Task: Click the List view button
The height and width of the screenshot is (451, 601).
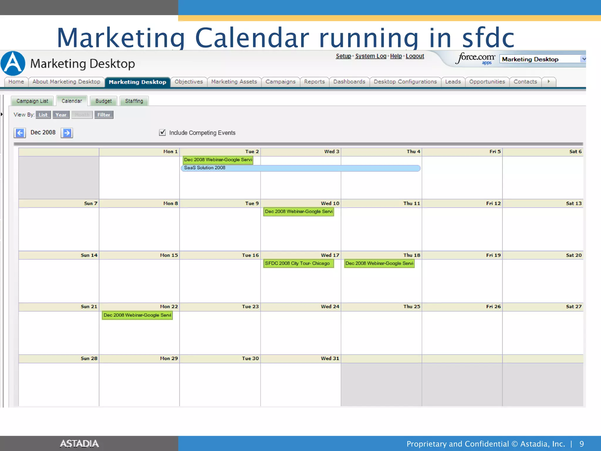Action: coord(43,115)
